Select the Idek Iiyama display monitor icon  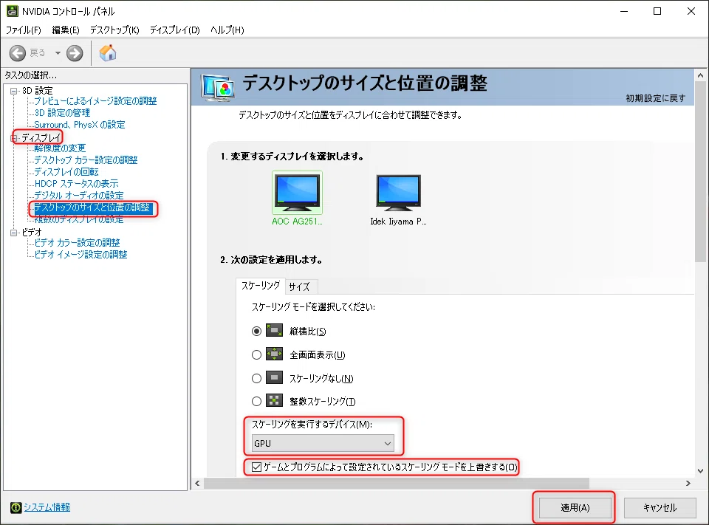tap(398, 192)
